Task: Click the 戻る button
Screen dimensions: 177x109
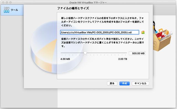Action: click(x=112, y=83)
